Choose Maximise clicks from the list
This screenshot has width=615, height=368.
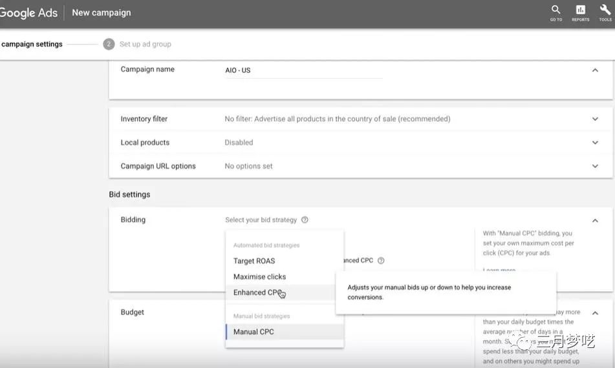pyautogui.click(x=259, y=276)
